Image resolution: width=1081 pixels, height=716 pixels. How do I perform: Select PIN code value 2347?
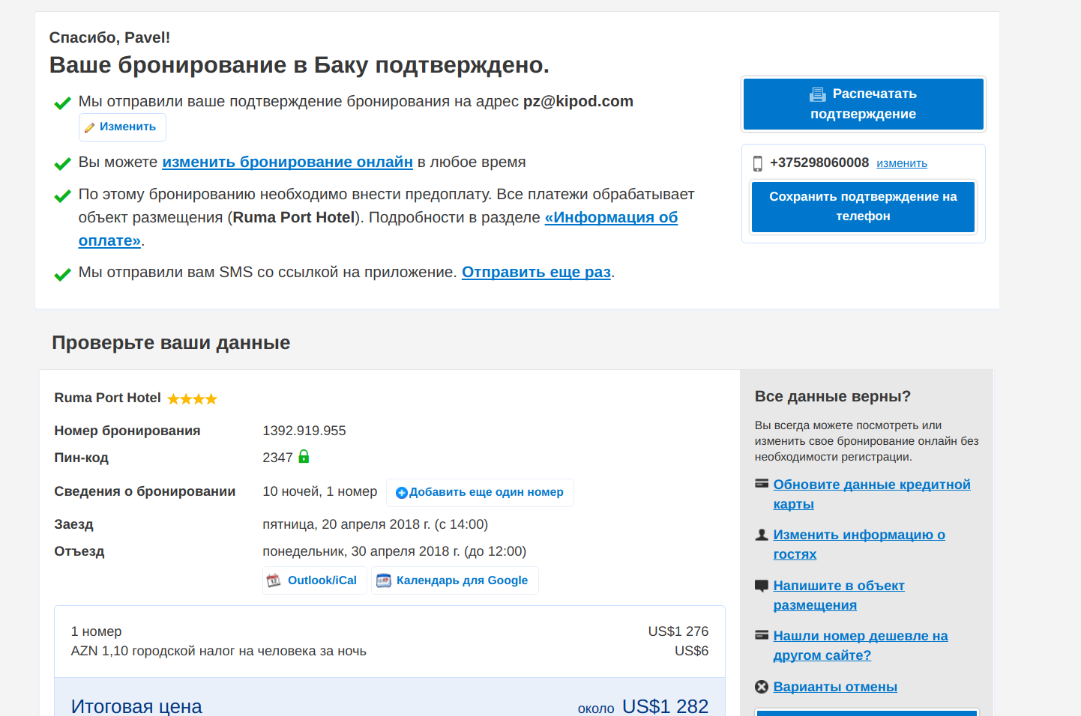pos(277,458)
